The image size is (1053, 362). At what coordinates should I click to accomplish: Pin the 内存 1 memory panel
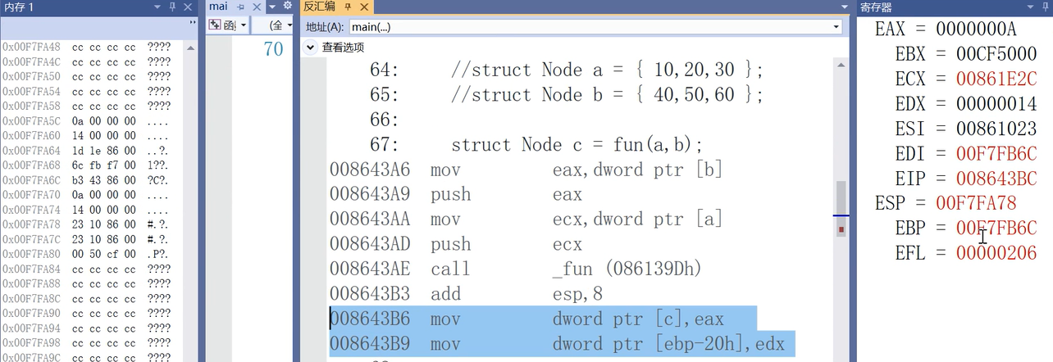coord(171,7)
